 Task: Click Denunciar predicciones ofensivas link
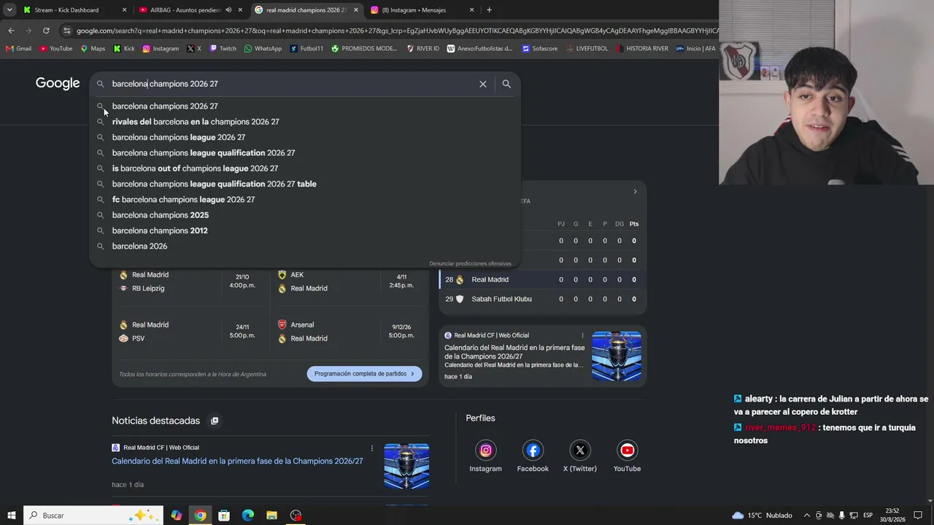click(x=470, y=263)
